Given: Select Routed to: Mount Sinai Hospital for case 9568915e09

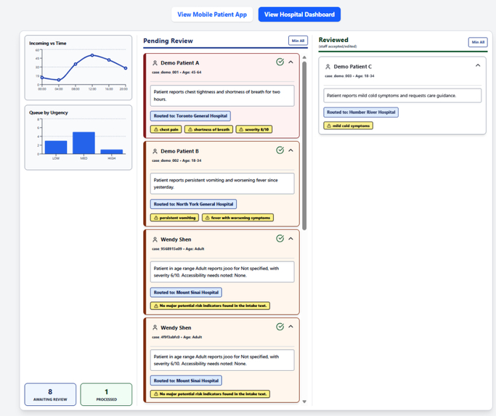Looking at the screenshot, I should click(x=186, y=293).
